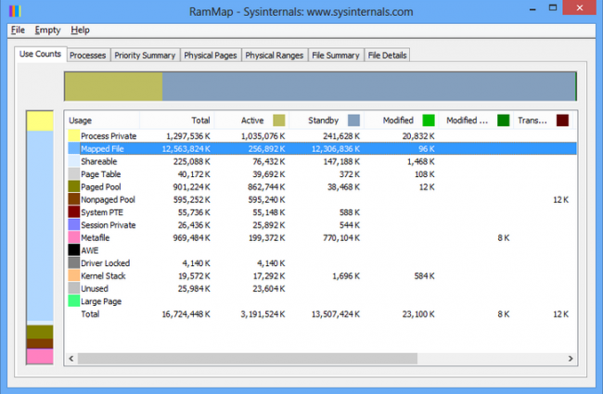Click the horizontal scrollbar left arrow
This screenshot has width=603, height=394.
click(x=71, y=358)
